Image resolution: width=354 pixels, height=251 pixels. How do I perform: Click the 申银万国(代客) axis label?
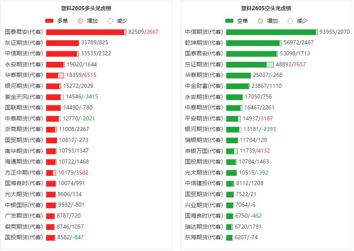click(204, 151)
